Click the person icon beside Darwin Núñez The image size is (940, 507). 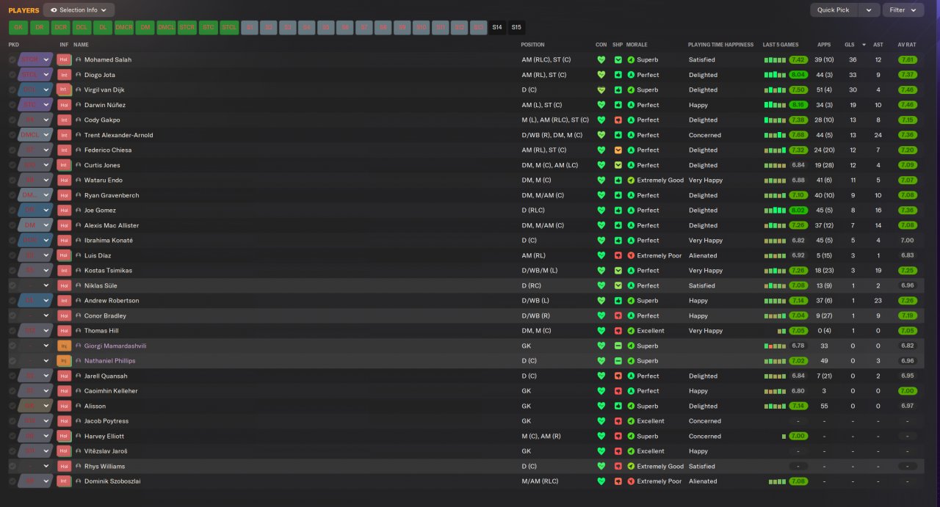(79, 105)
